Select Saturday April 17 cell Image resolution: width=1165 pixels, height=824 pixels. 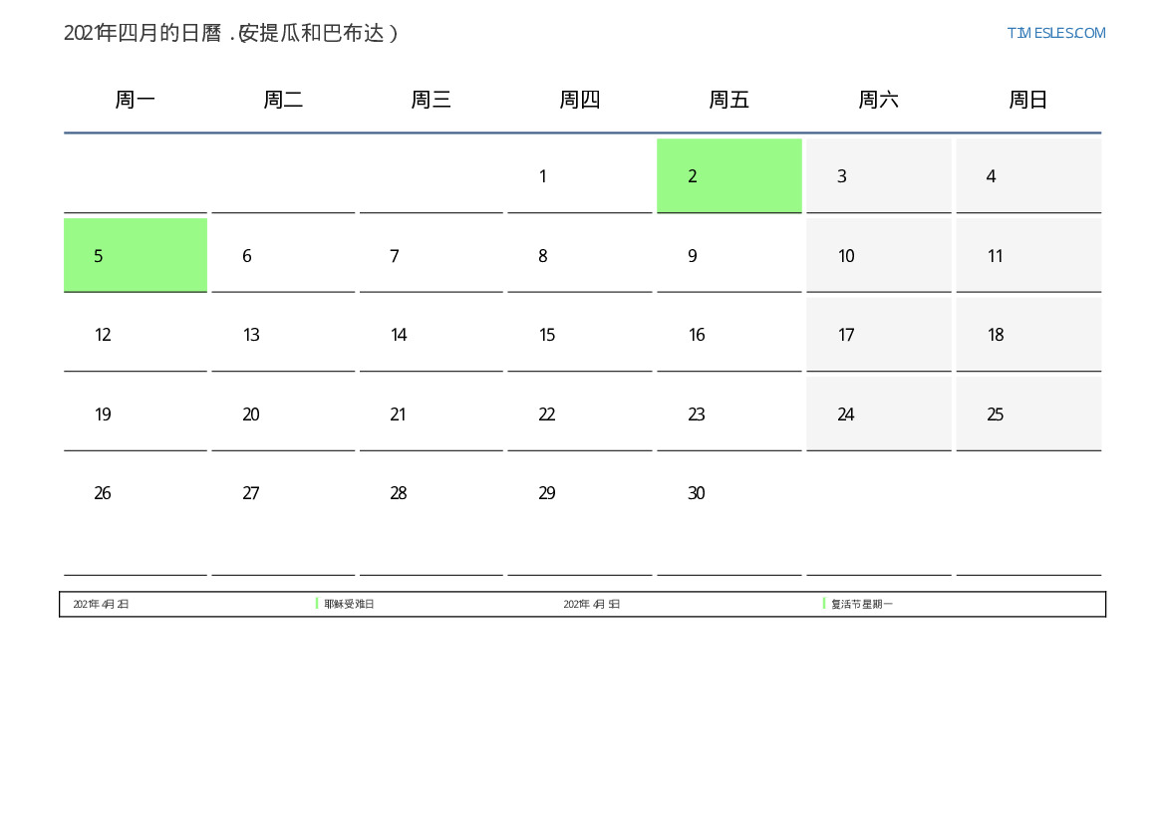[x=878, y=335]
